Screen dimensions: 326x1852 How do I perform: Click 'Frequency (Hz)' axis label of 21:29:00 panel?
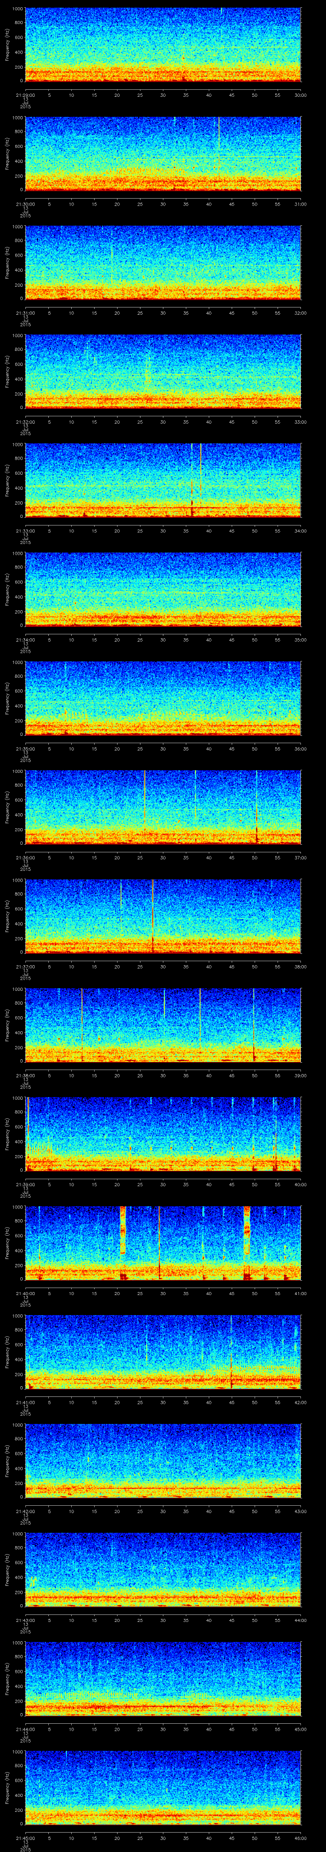(x=7, y=45)
